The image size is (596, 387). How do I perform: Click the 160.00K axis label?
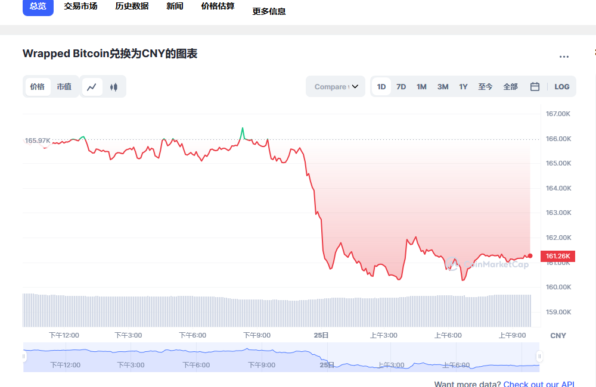[558, 287]
